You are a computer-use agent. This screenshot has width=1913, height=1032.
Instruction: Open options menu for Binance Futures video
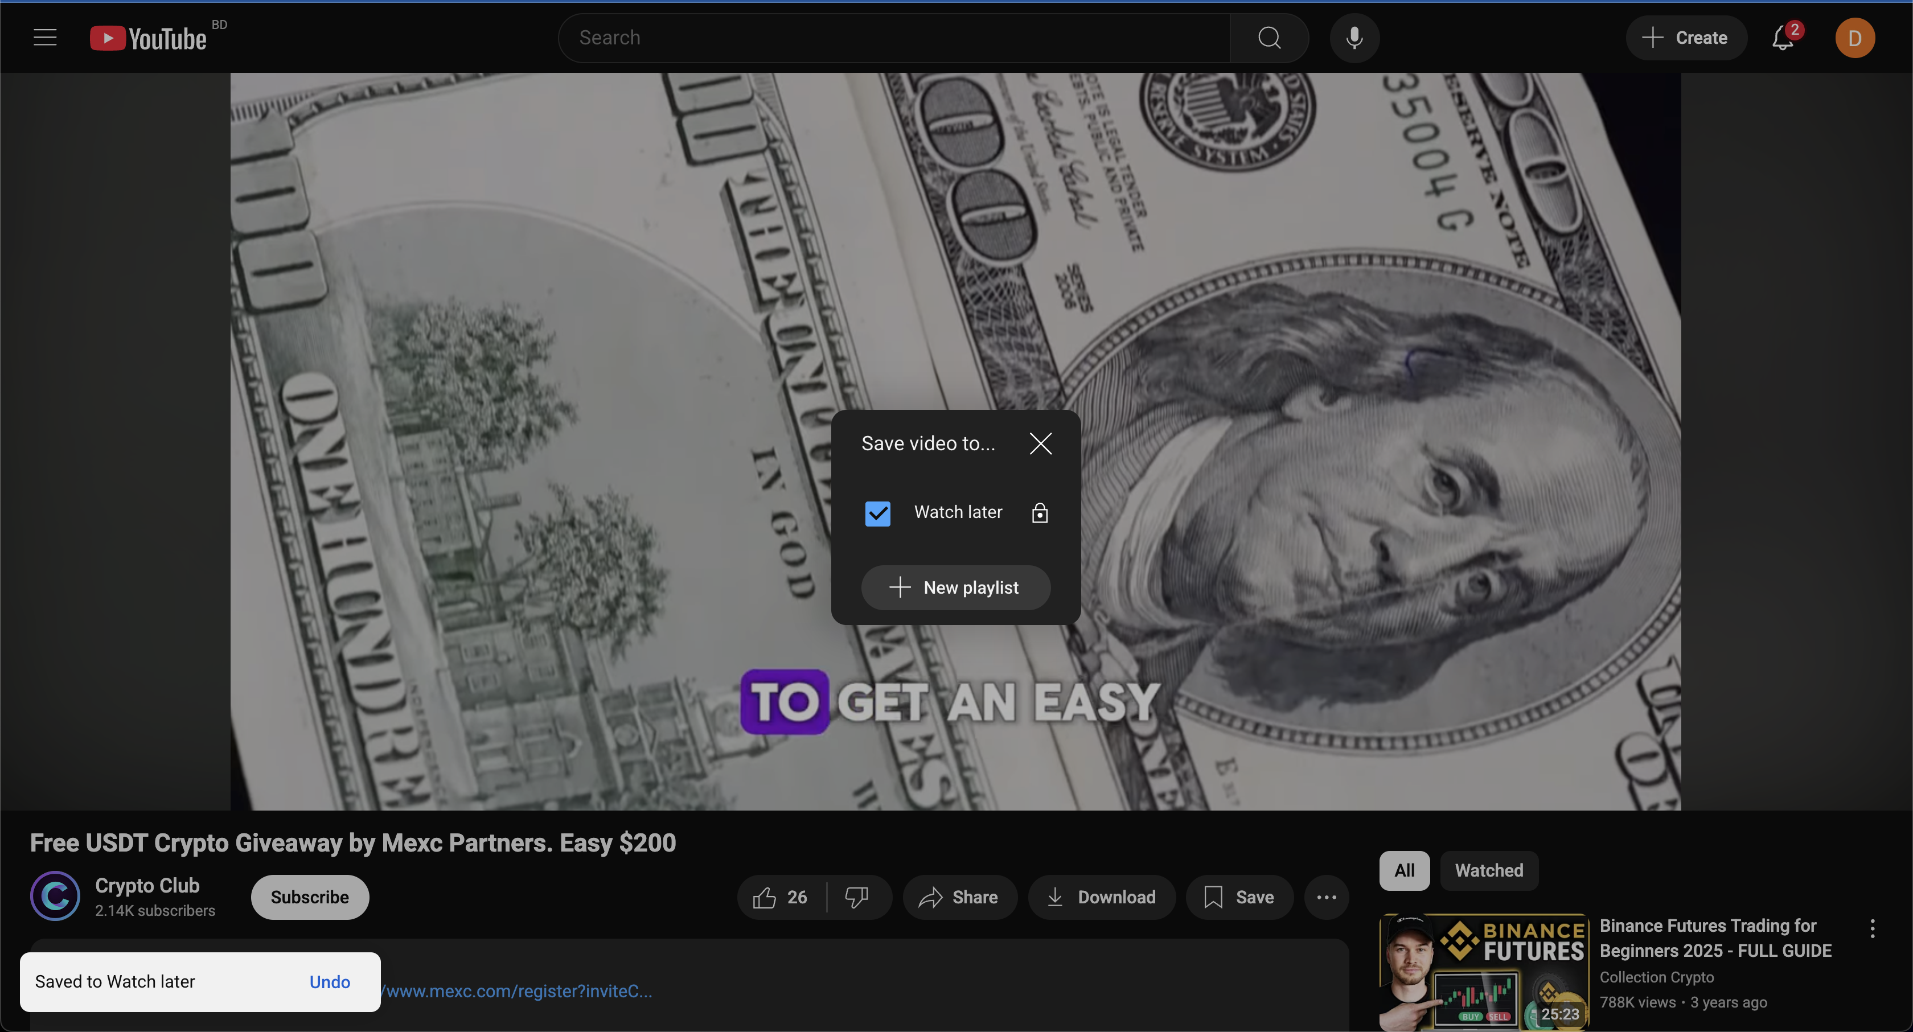(1872, 928)
